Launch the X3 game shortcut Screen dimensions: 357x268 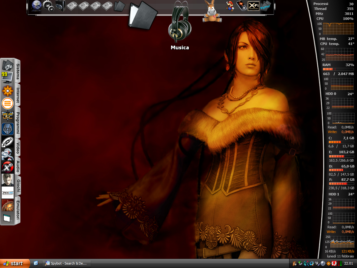[x=8, y=167]
